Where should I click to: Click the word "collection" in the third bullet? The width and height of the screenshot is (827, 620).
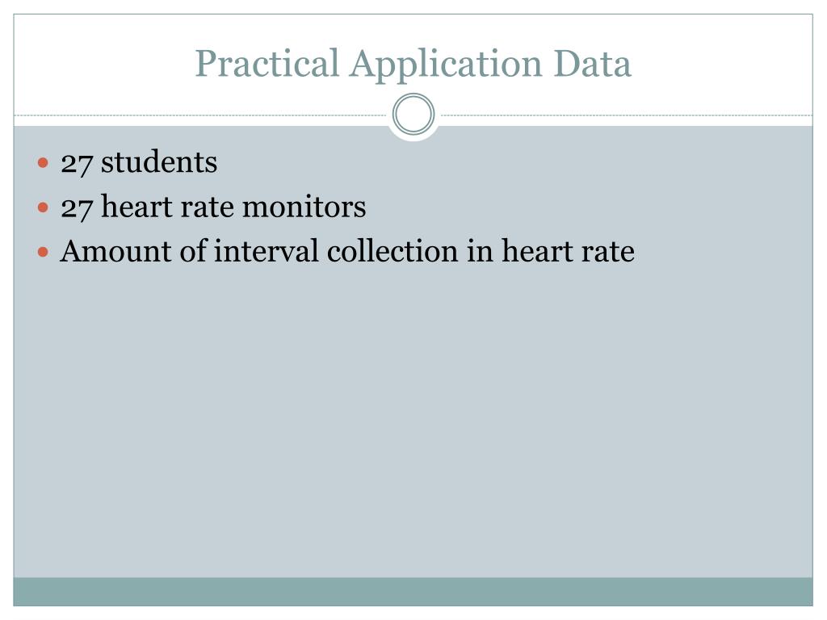pos(393,250)
